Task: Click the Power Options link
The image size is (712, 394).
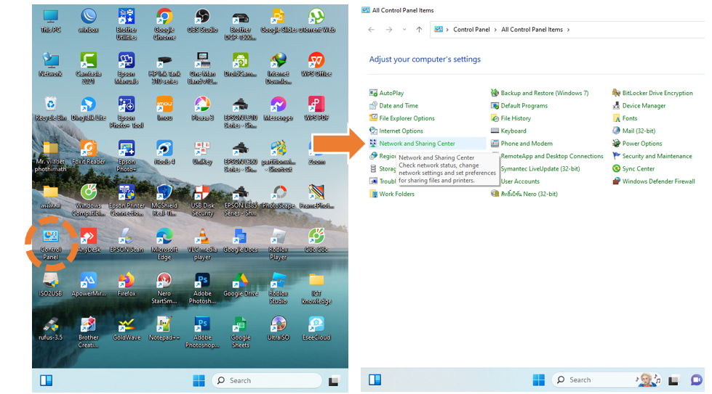Action: click(641, 144)
